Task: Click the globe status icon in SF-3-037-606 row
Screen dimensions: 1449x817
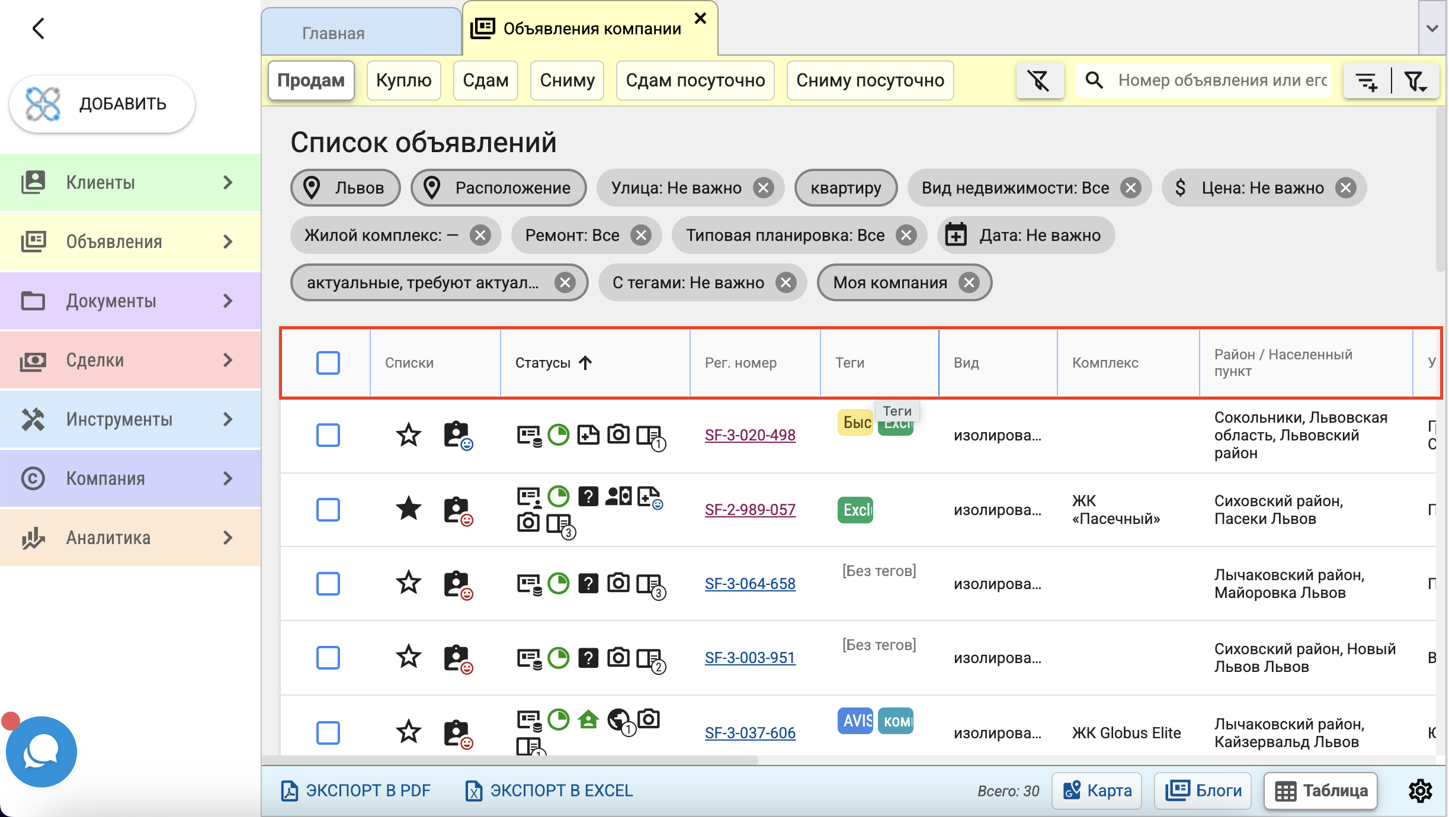Action: pyautogui.click(x=620, y=721)
